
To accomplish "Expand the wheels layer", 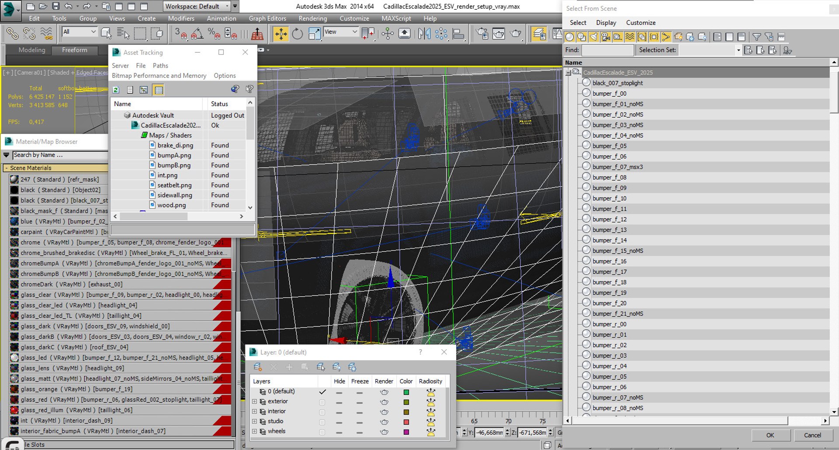I will click(254, 431).
